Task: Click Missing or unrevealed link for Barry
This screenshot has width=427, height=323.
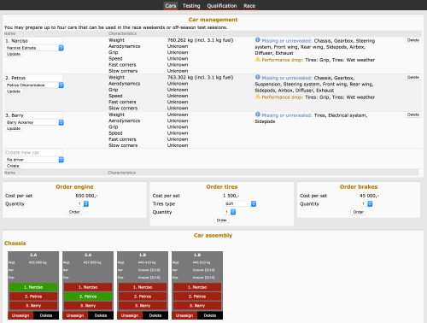Action: [x=287, y=115]
